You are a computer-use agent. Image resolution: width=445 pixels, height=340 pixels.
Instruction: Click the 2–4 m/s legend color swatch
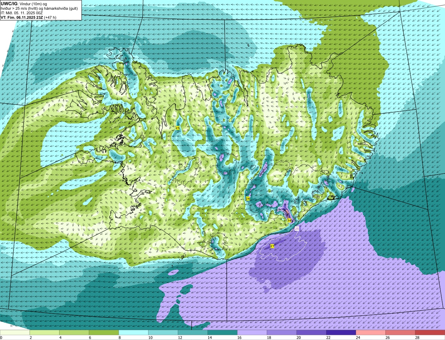coord(44,333)
